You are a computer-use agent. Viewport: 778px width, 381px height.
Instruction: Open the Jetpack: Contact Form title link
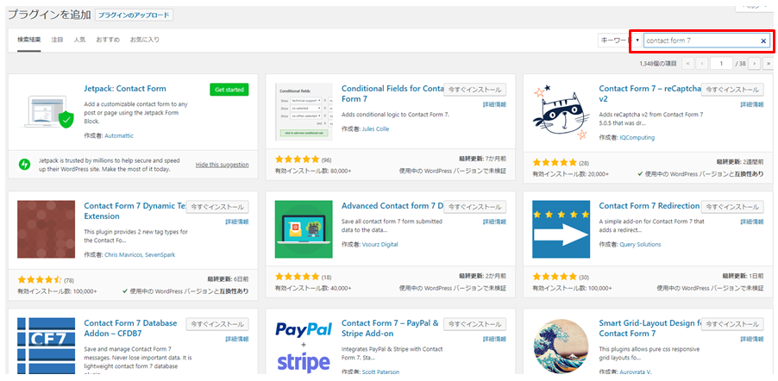(125, 89)
